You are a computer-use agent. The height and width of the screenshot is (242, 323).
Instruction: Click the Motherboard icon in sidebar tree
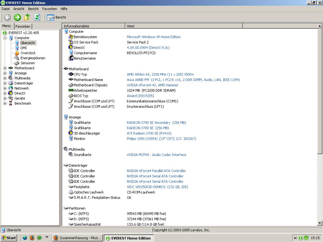(x=11, y=68)
